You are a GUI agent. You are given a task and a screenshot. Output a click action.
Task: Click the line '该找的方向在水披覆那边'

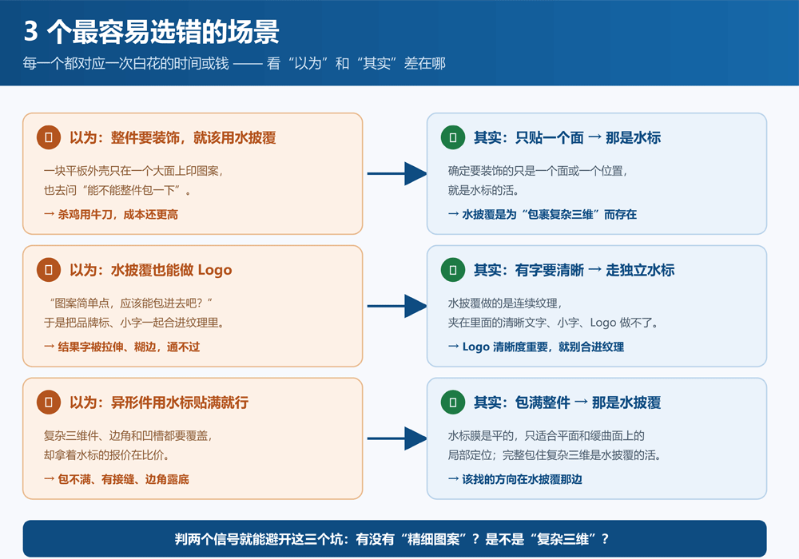coord(515,479)
